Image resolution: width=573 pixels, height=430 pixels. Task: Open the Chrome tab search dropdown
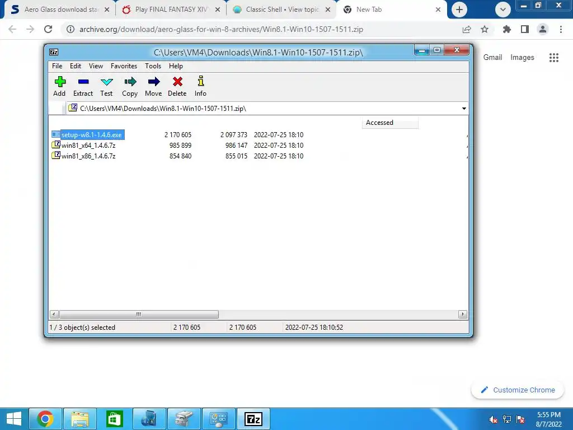point(503,10)
